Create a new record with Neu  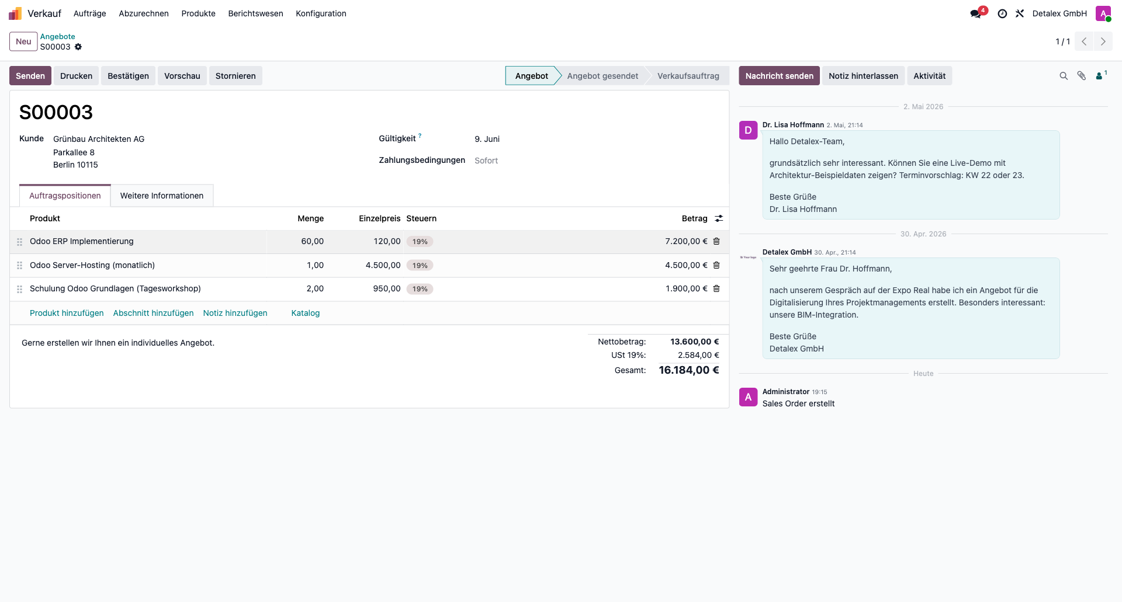(23, 41)
